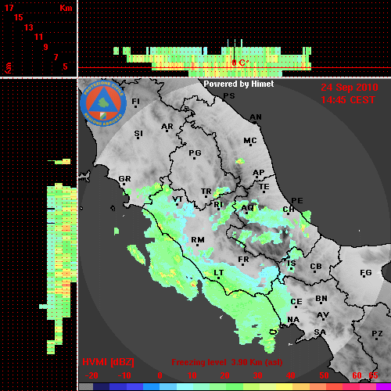Click the AP city label
Image resolution: width=391 pixels, height=391 pixels.
tap(259, 173)
